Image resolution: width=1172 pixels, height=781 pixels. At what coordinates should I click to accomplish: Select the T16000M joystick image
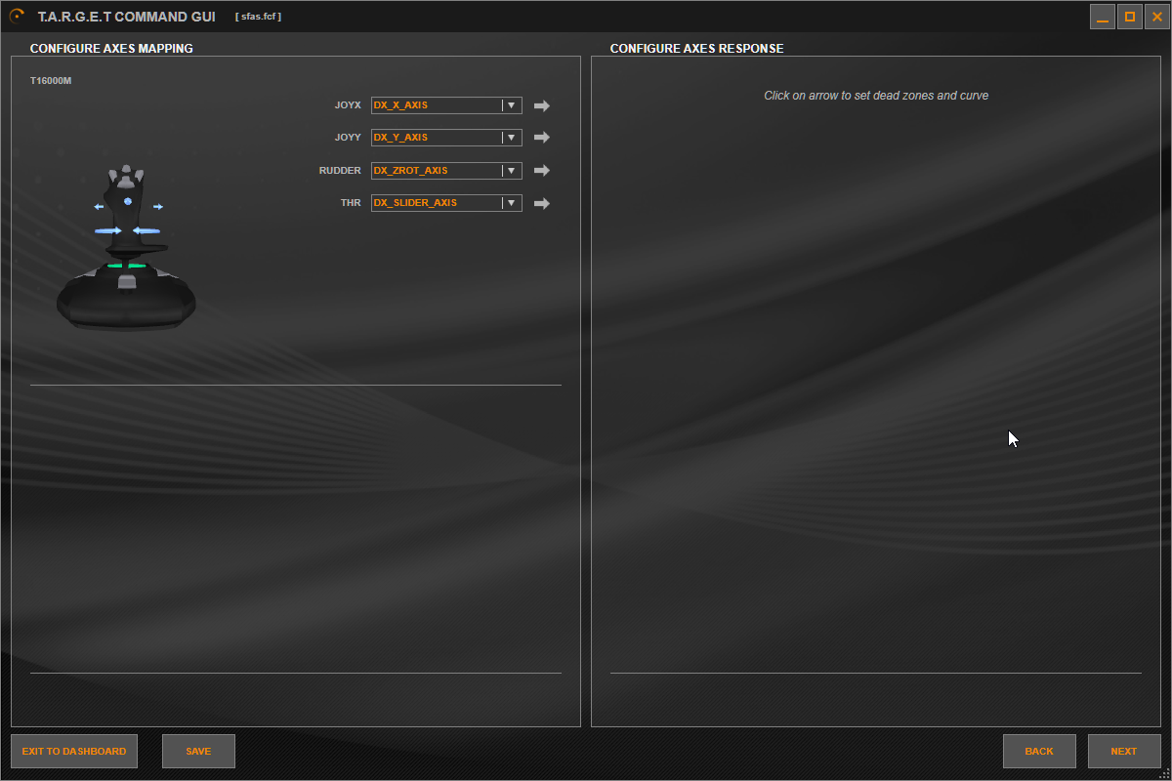tap(126, 248)
